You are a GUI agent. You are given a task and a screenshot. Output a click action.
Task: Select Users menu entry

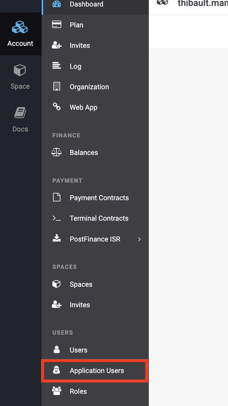click(x=78, y=350)
